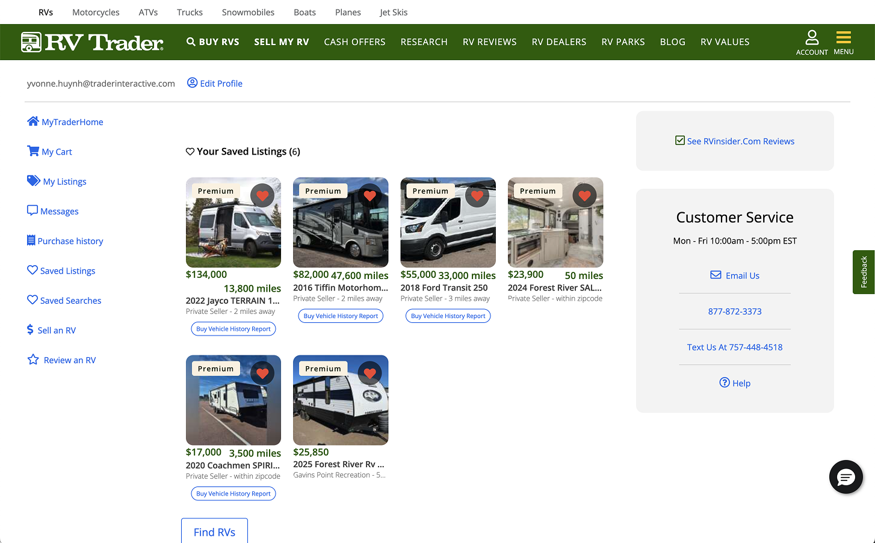Open Cash Offers in navigation

click(x=354, y=42)
